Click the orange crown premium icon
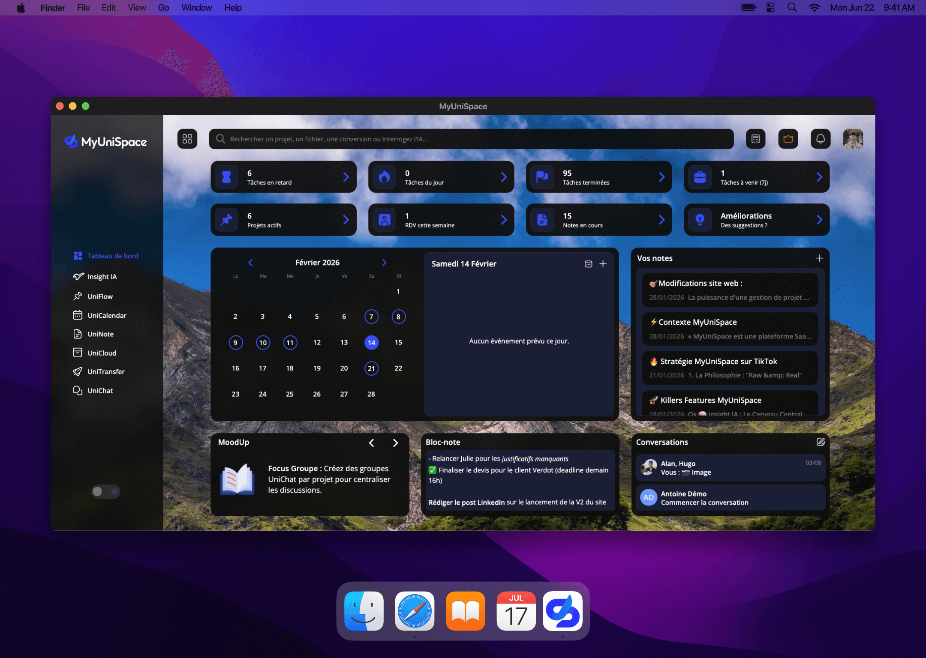 (788, 139)
